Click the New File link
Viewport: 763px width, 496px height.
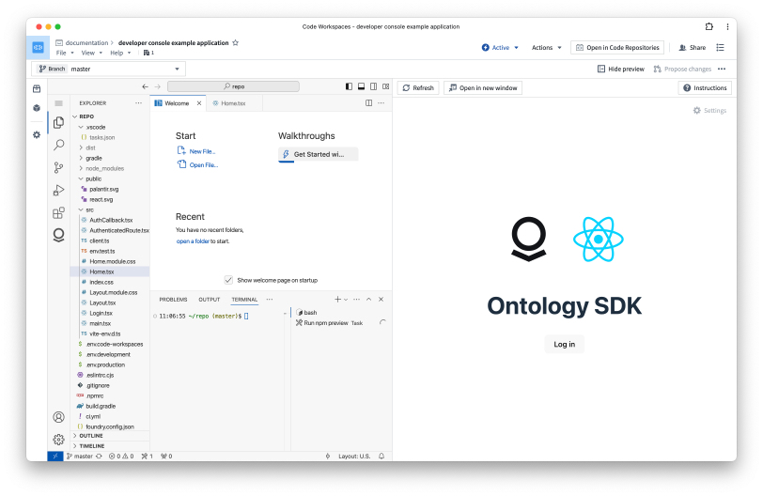pyautogui.click(x=202, y=152)
